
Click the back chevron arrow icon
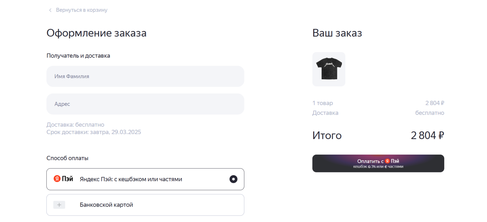[50, 10]
